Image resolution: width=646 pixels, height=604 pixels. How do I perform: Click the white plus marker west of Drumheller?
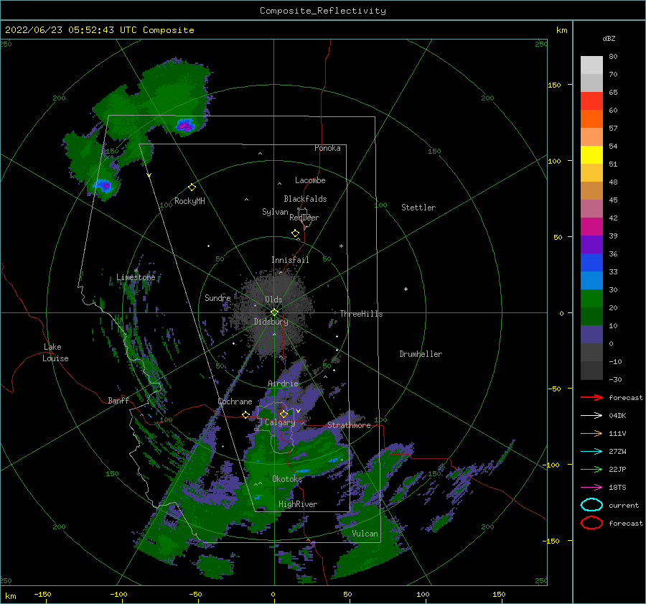coord(406,289)
